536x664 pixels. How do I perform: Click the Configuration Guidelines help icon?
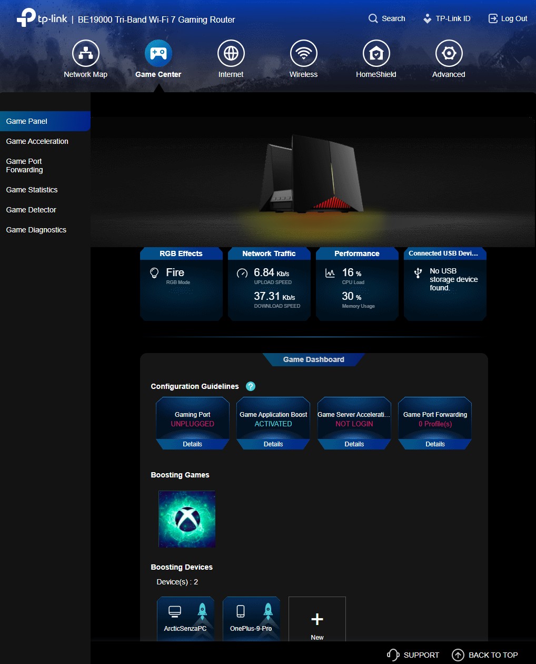tap(251, 386)
